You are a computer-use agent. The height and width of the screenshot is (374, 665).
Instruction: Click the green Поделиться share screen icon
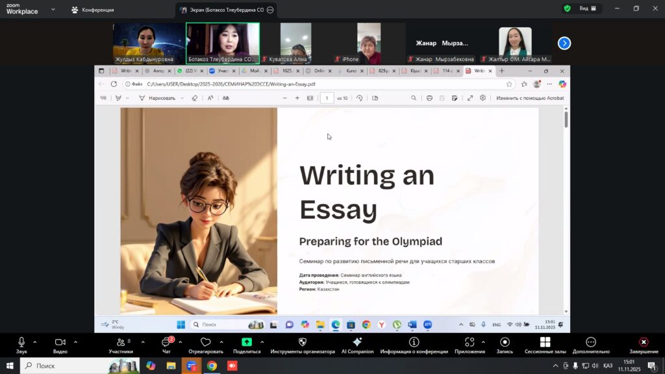point(247,342)
